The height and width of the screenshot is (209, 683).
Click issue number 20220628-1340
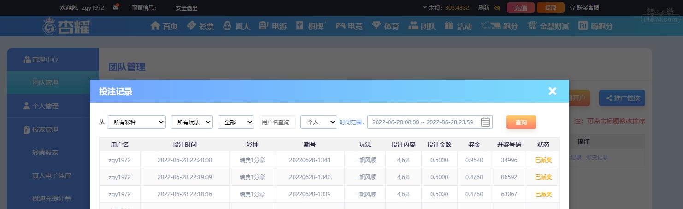pyautogui.click(x=310, y=177)
